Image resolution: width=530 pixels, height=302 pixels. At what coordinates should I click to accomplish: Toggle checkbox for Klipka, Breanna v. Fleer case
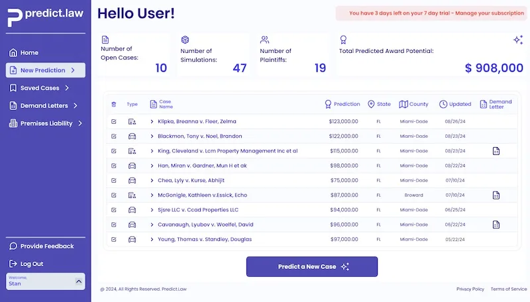click(x=114, y=122)
